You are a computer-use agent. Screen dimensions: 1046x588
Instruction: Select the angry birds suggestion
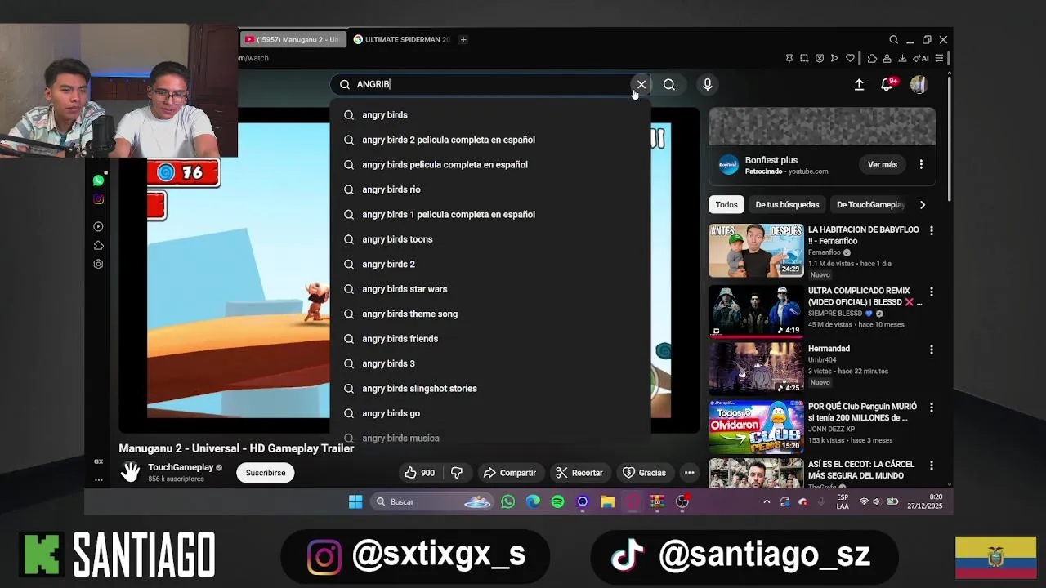pos(490,115)
